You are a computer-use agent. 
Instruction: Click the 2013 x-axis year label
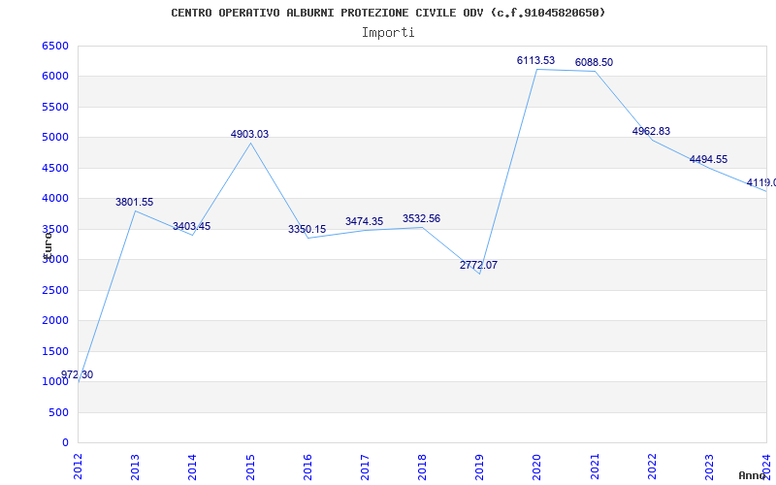point(135,467)
